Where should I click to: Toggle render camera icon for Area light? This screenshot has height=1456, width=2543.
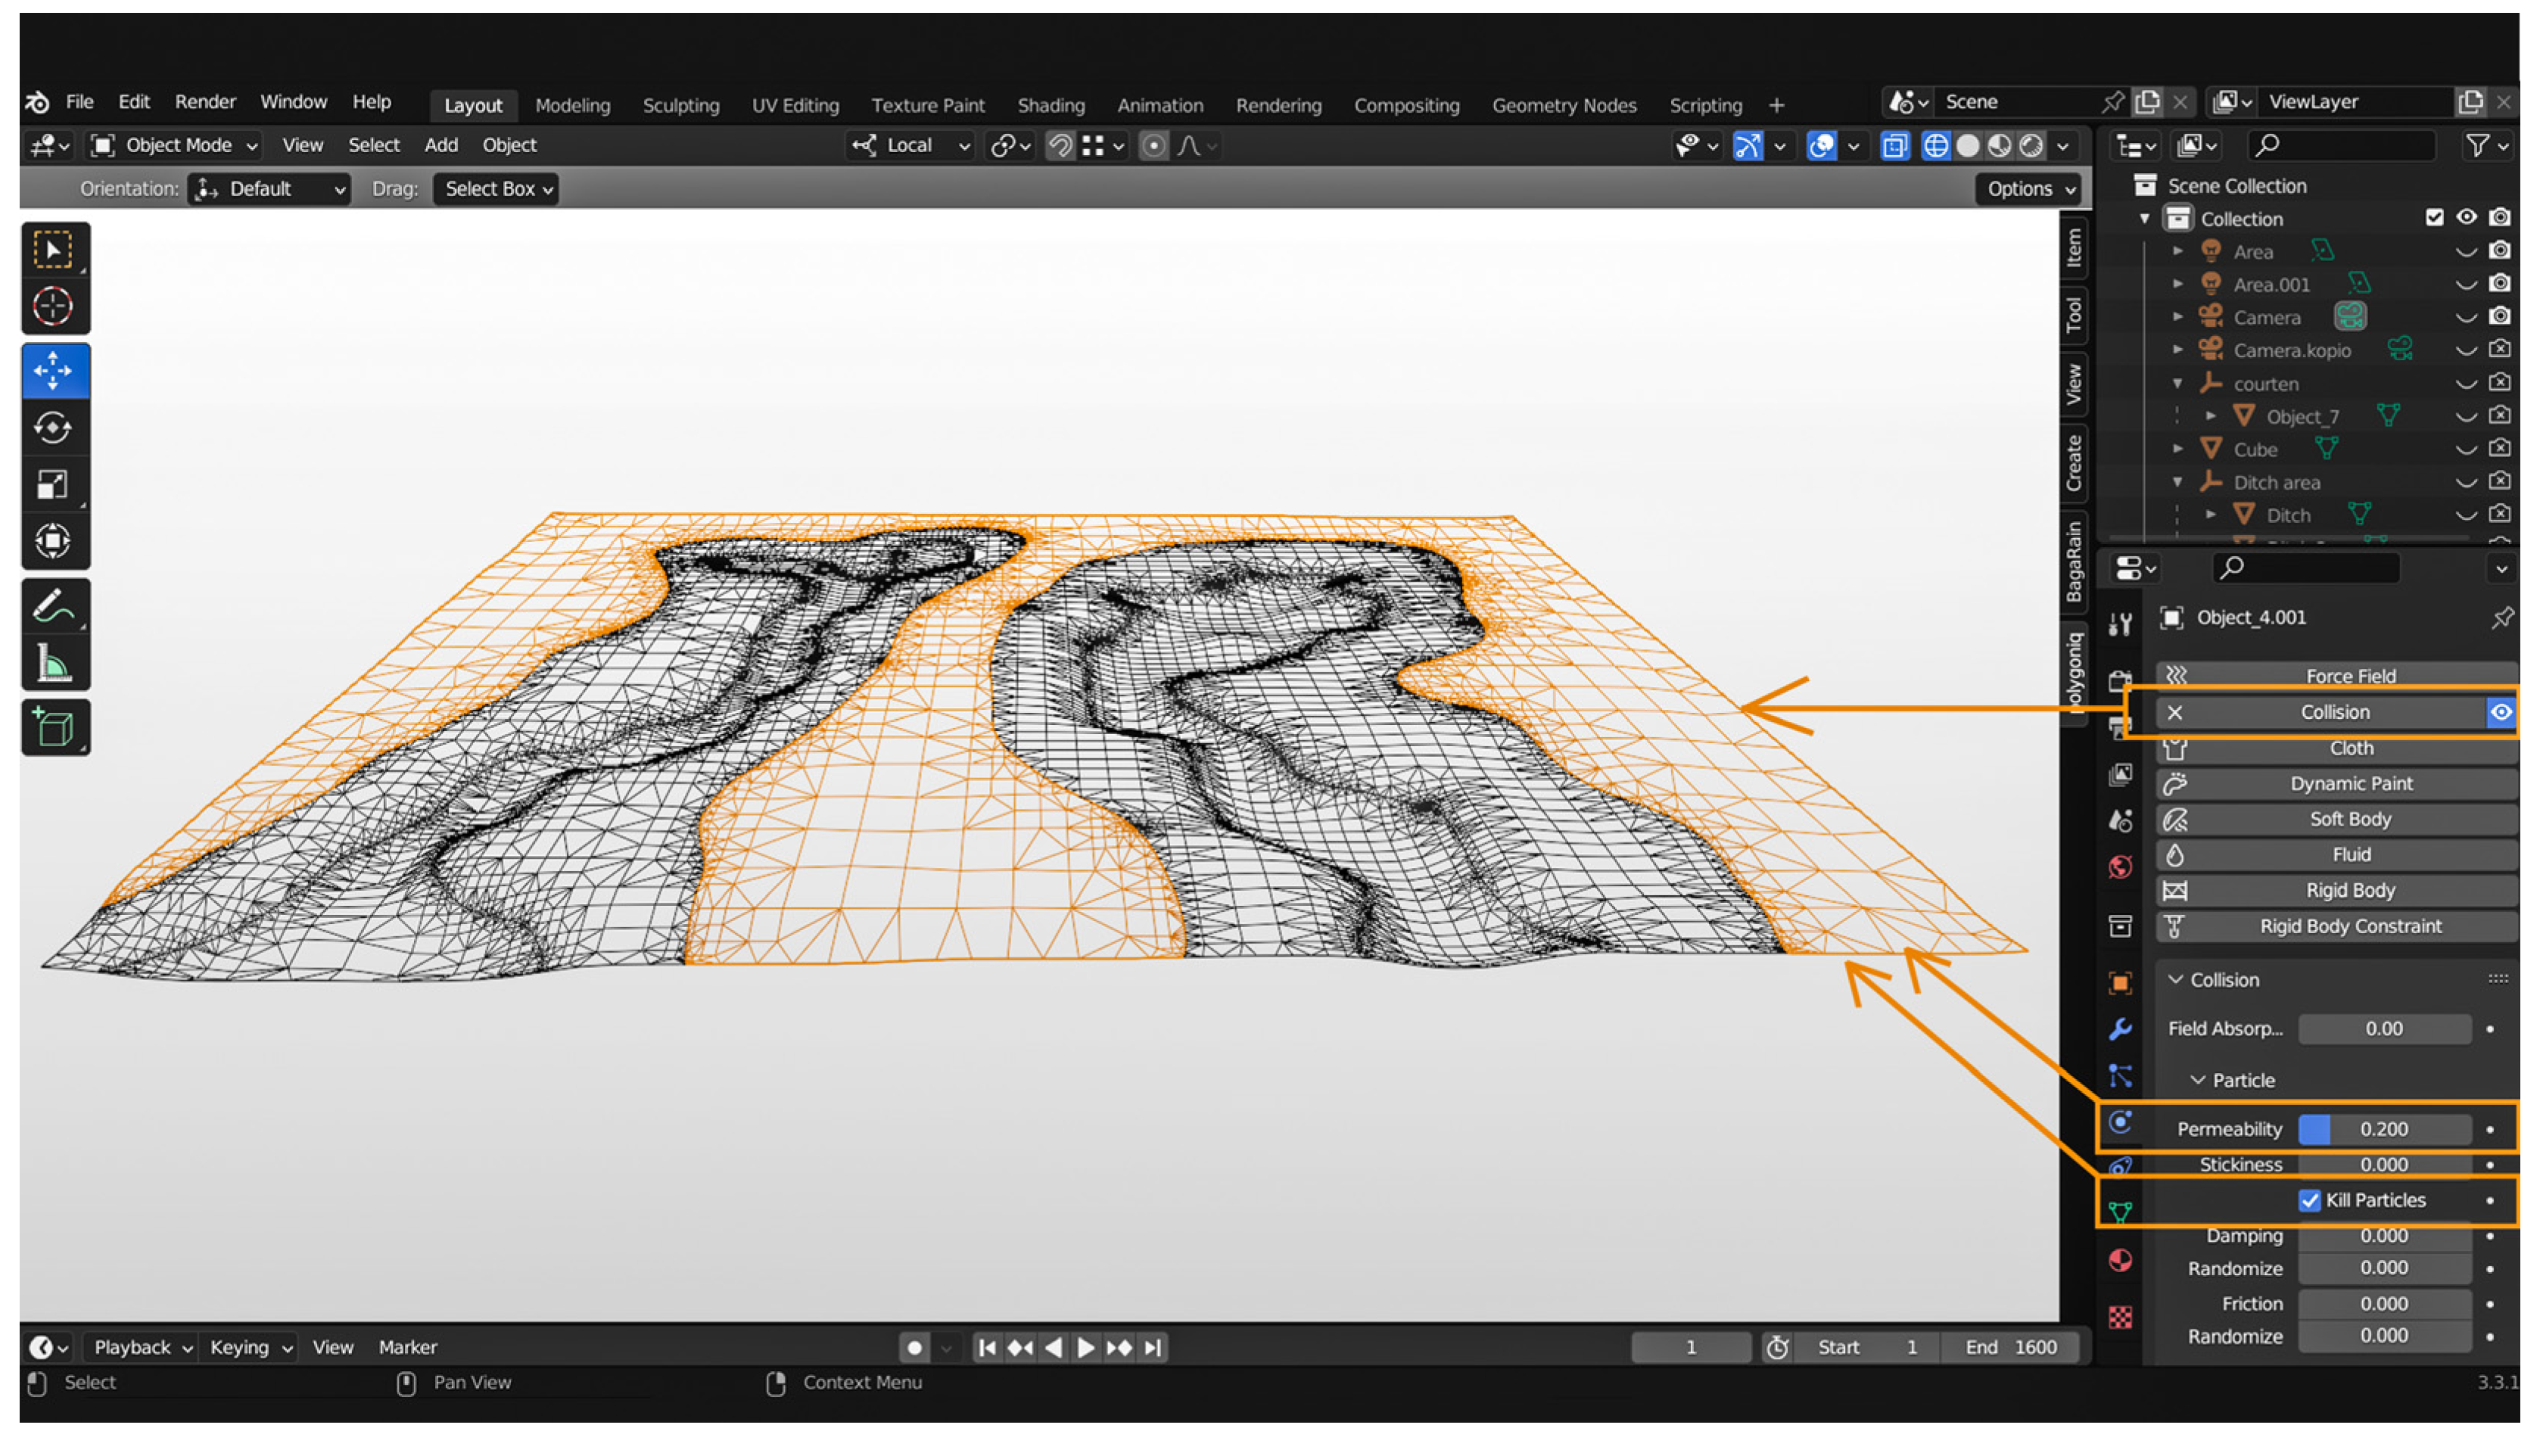tap(2499, 251)
